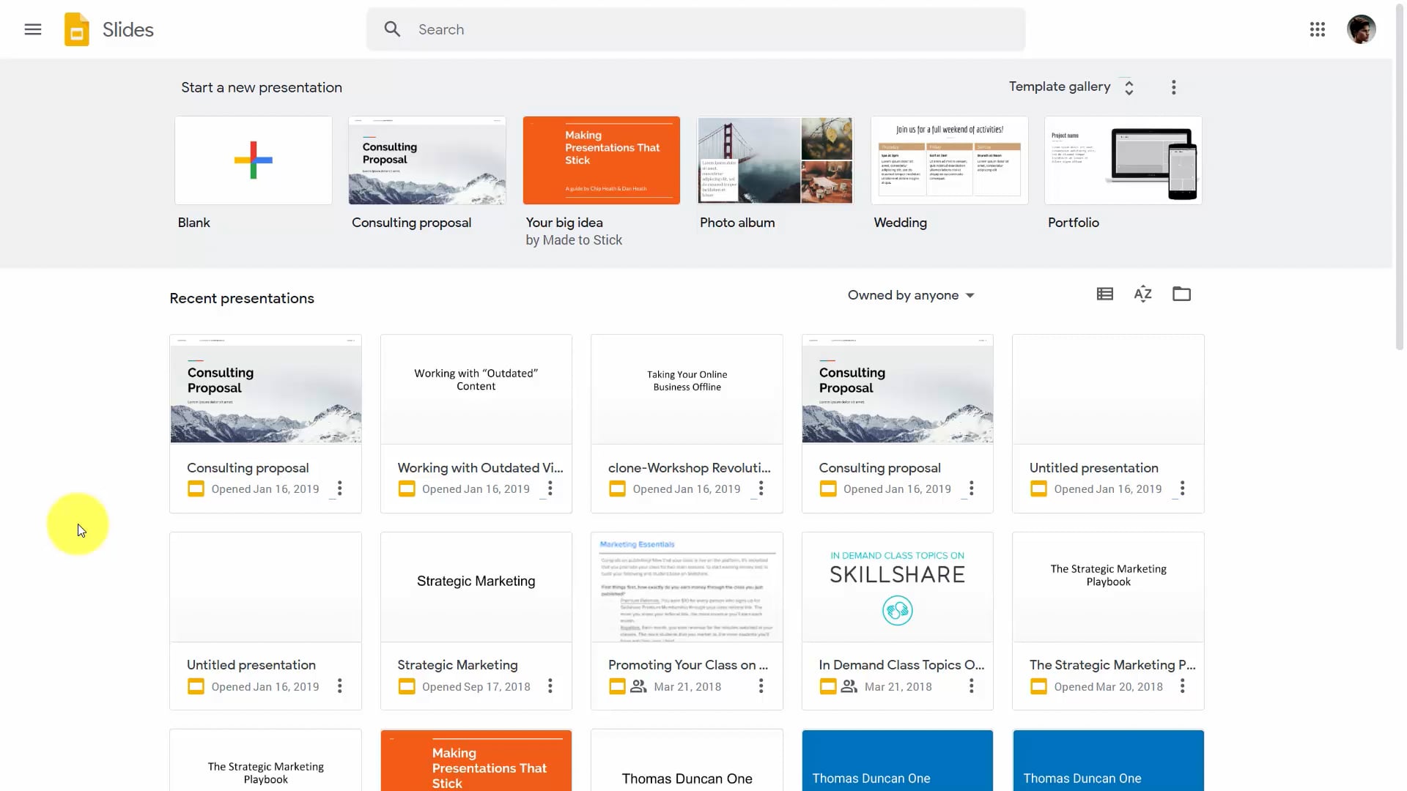The height and width of the screenshot is (791, 1407).
Task: Open more options for In Demand Class Topics
Action: coord(971,686)
